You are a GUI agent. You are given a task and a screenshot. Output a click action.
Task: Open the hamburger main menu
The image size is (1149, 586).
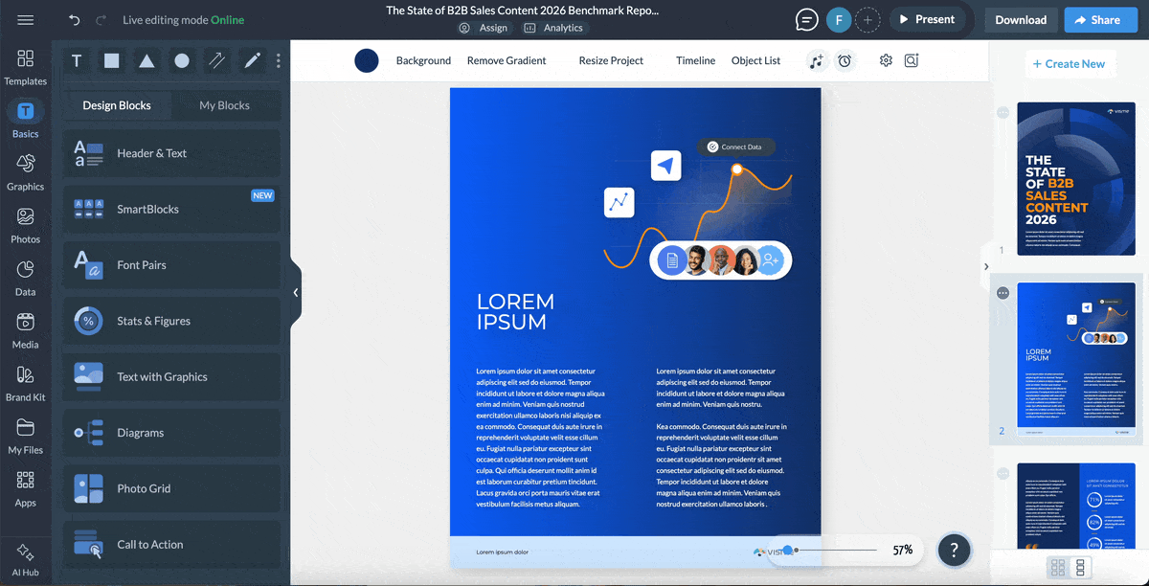coord(26,20)
